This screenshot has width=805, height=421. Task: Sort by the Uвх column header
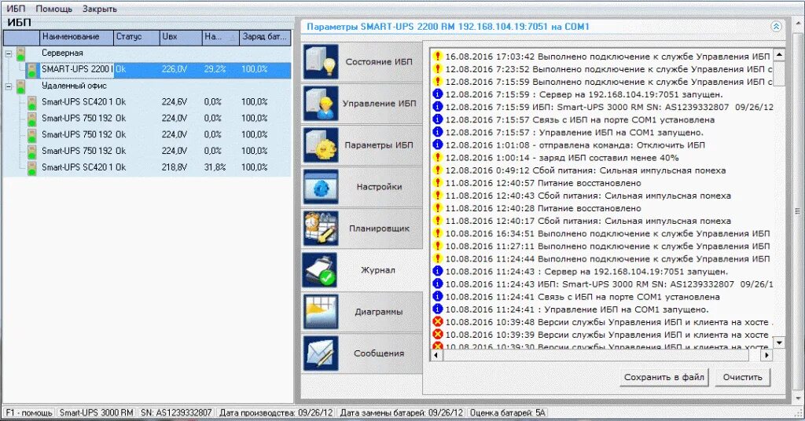(181, 37)
